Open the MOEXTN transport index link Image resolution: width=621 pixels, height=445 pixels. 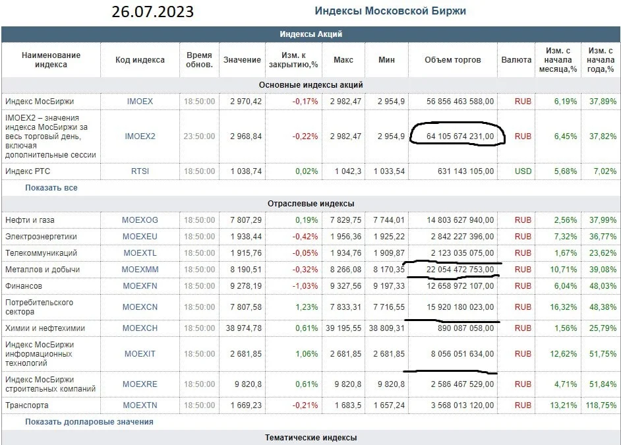140,405
